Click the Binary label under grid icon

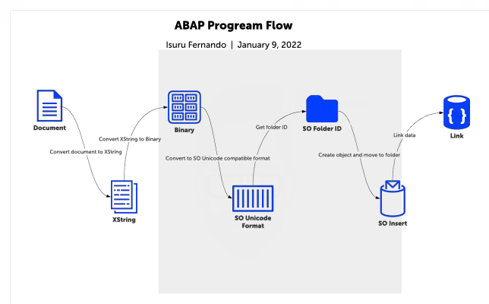point(184,130)
